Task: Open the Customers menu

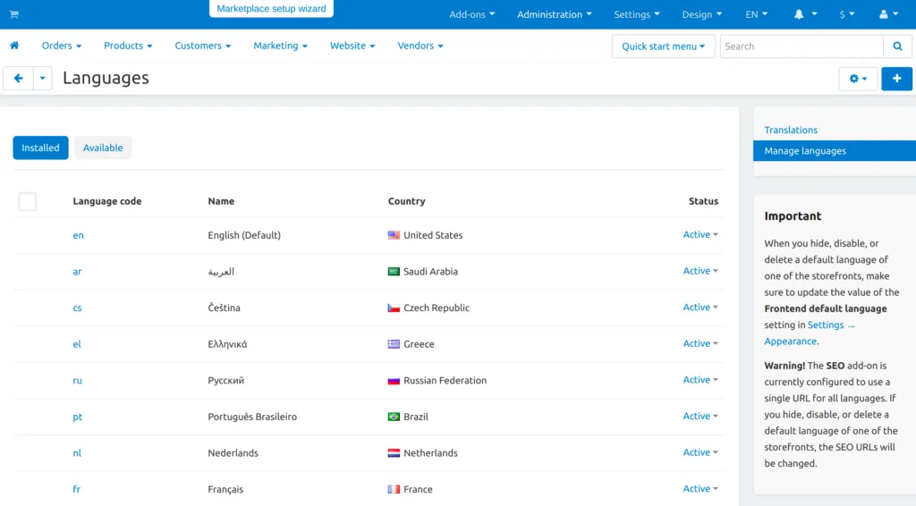Action: point(203,46)
